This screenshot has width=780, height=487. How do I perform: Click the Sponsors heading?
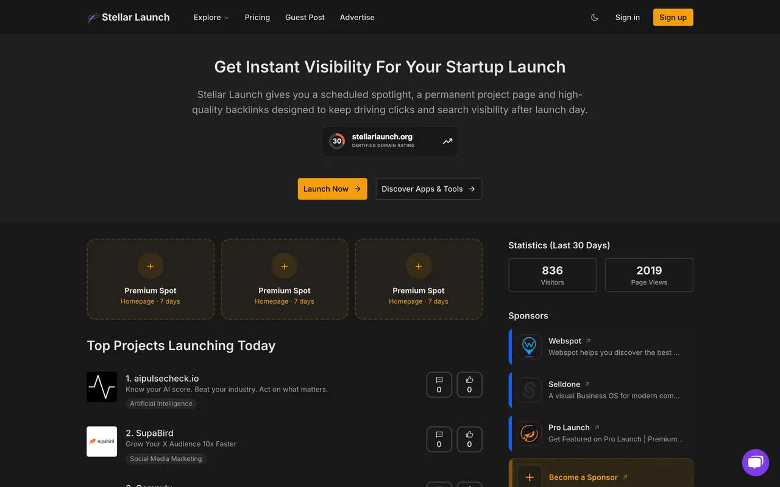tap(528, 316)
